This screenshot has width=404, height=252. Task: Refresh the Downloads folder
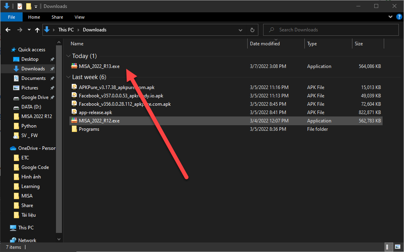252,30
